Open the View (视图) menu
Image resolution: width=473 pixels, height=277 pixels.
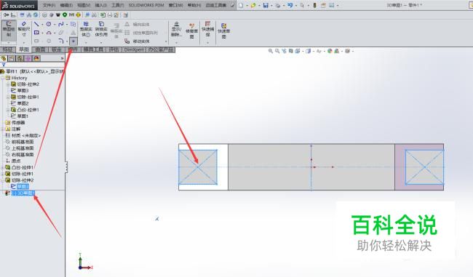[x=84, y=5]
